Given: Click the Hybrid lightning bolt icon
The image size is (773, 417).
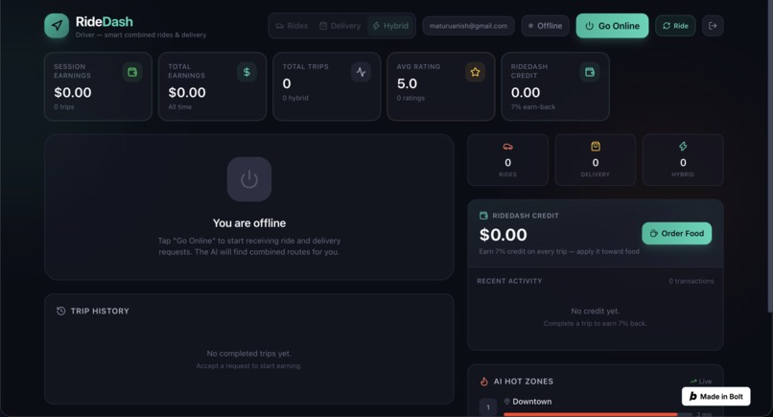Looking at the screenshot, I should click(683, 147).
